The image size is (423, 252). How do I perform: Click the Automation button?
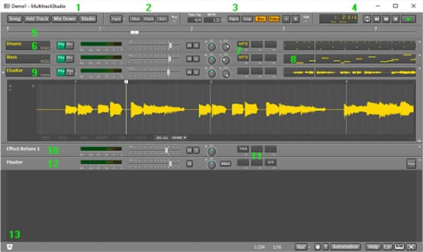tap(346, 247)
